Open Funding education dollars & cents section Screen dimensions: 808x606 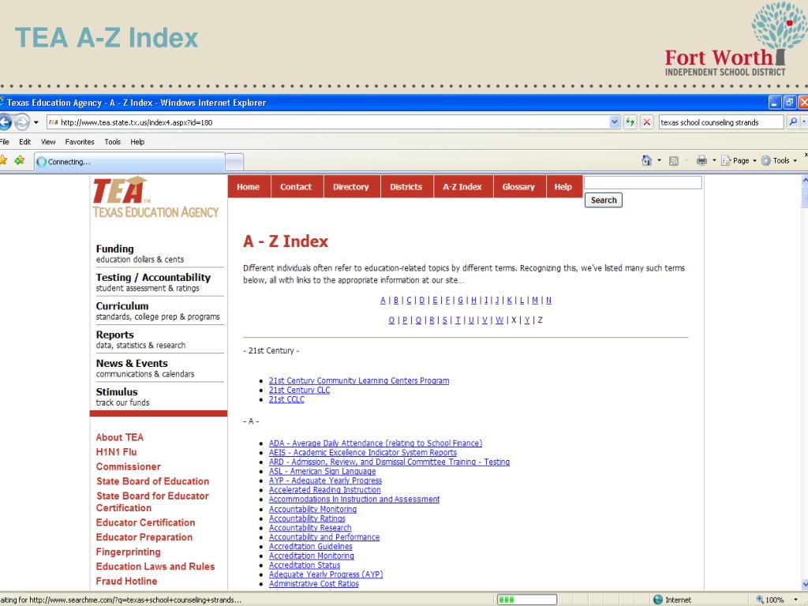click(140, 253)
